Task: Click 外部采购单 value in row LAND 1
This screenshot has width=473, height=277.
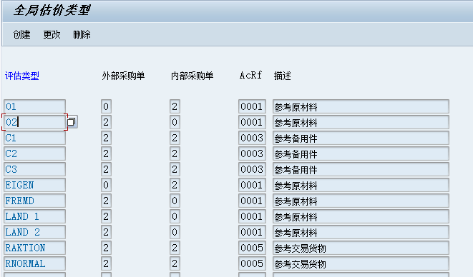Action: coord(106,216)
